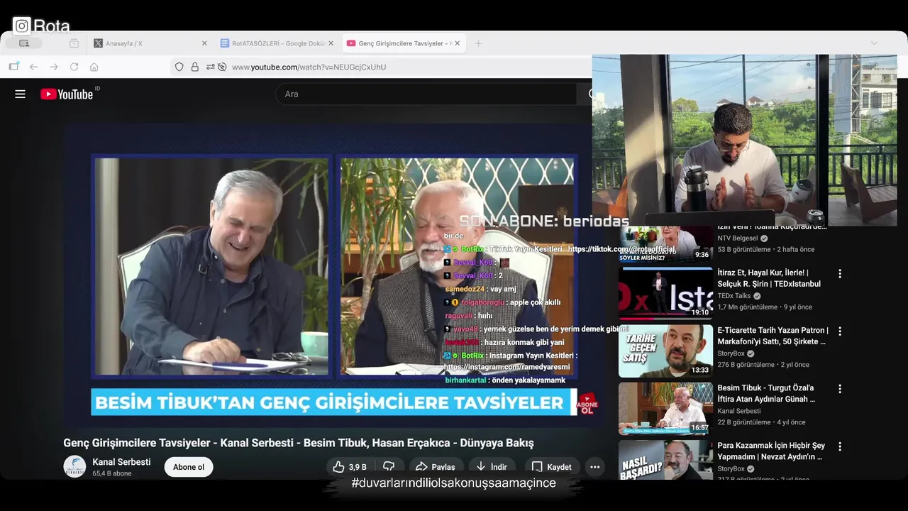Screen dimensions: 908x511
Task: Open the browser home page icon
Action: tap(94, 67)
